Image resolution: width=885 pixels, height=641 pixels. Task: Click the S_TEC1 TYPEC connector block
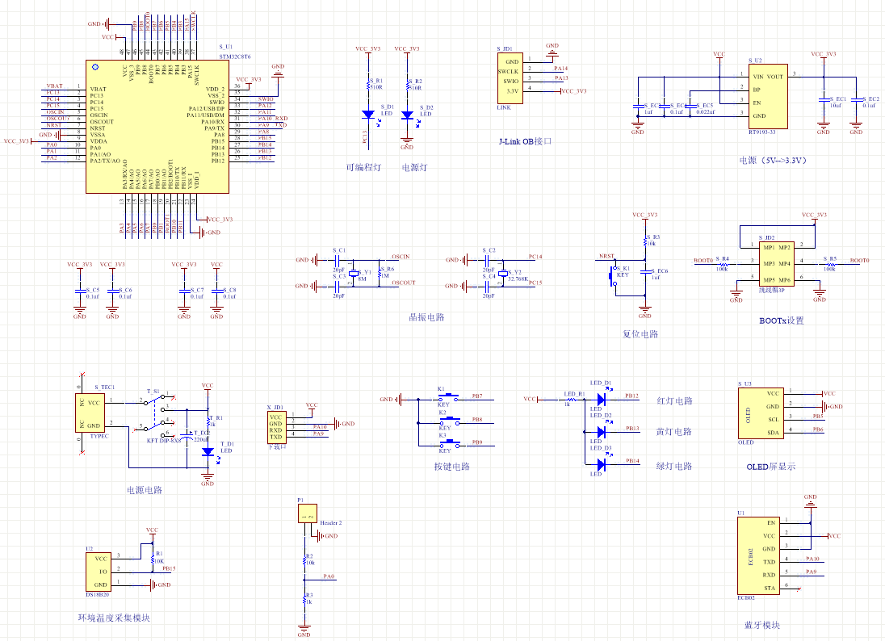90,413
